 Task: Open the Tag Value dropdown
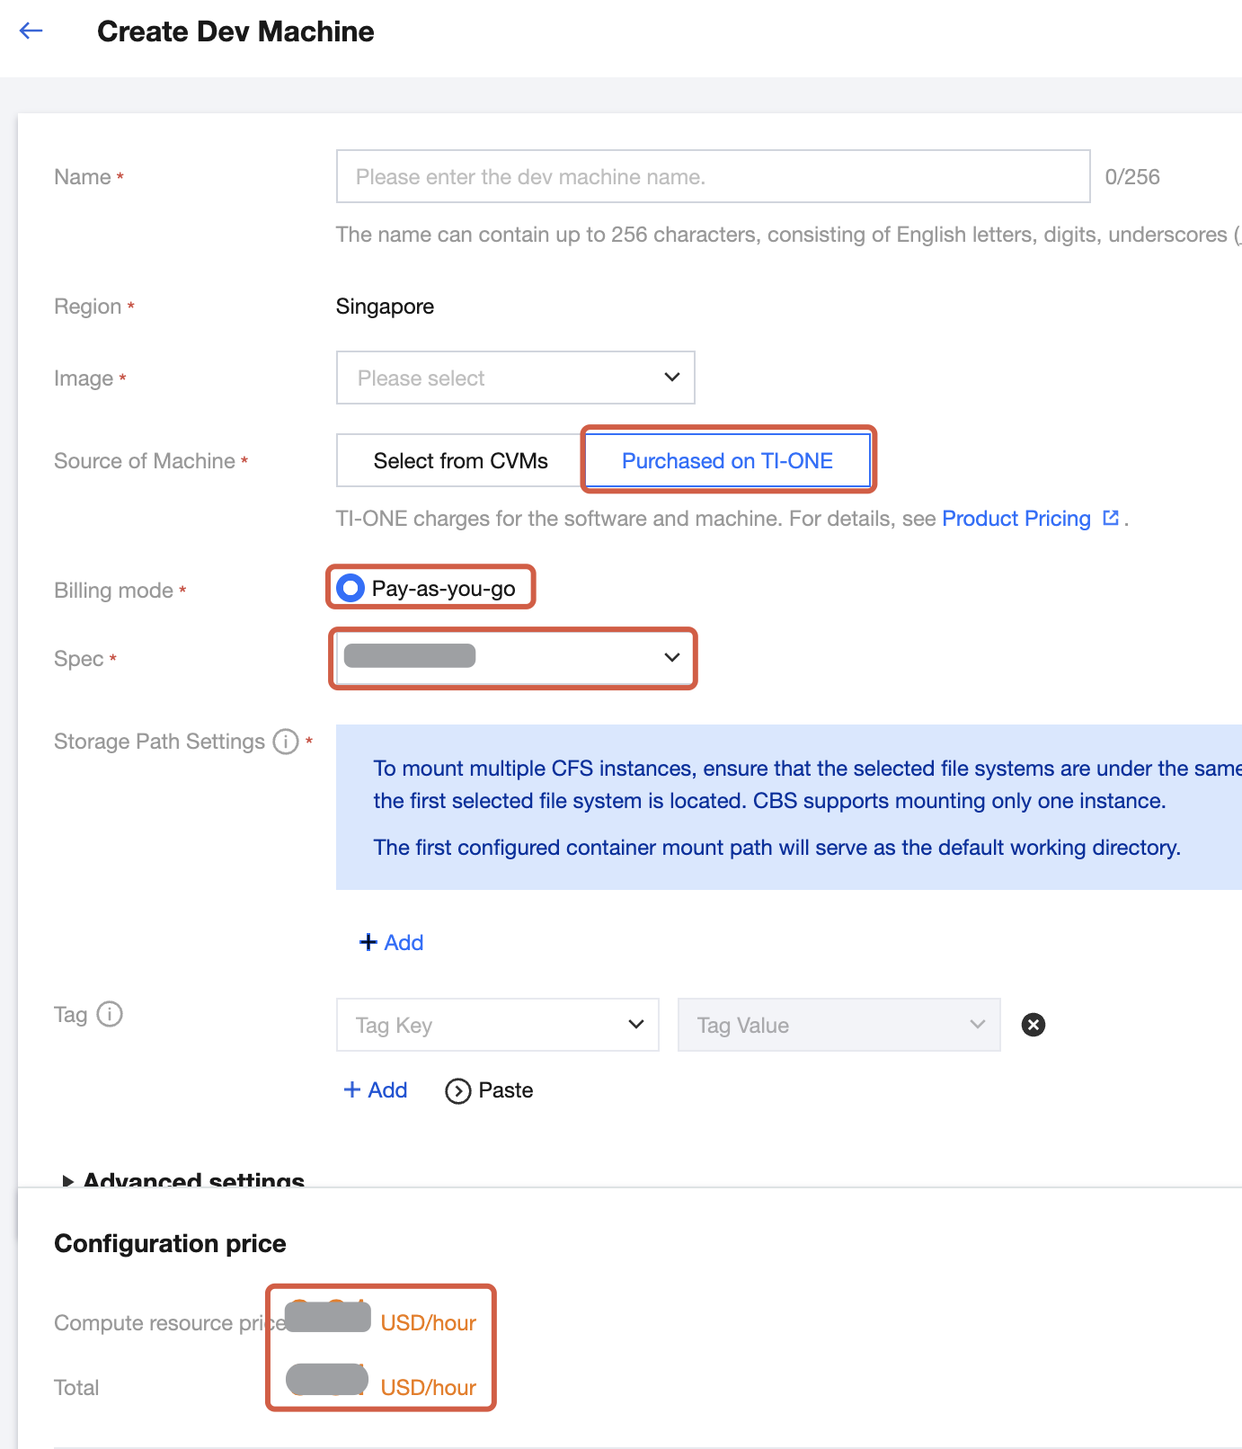coord(838,1025)
